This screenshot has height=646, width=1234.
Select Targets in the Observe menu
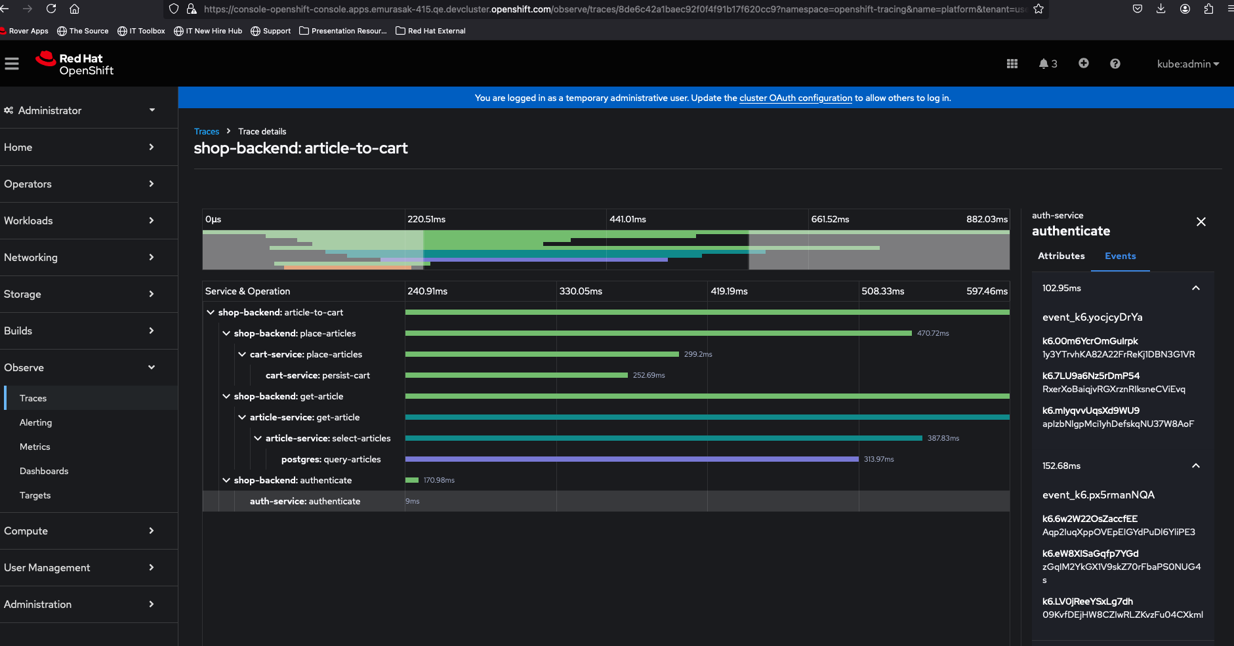pos(91,495)
